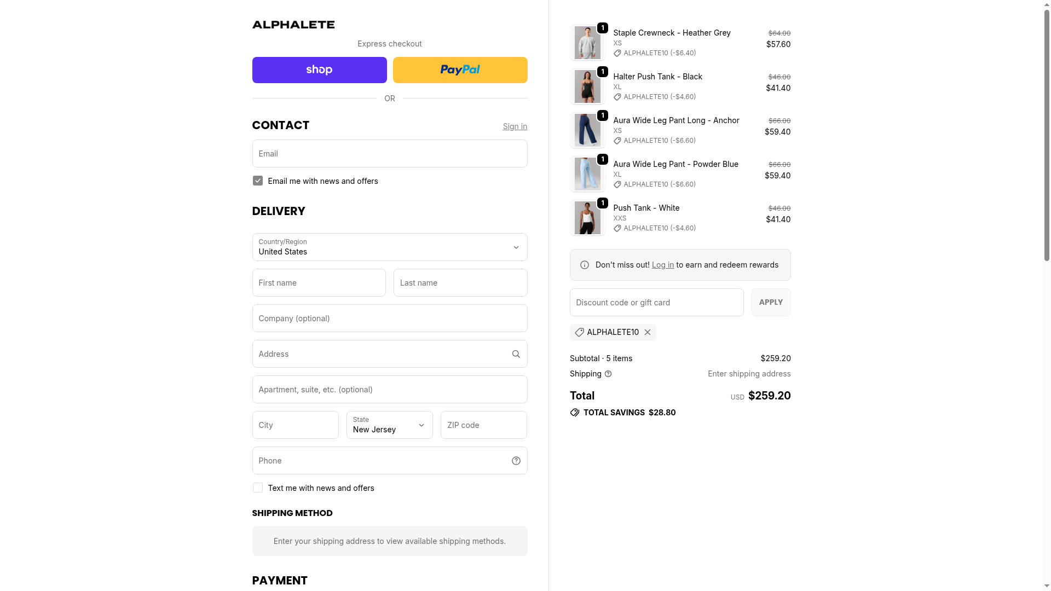Screen dimensions: 1051x591
Task: Click the phone field help icon
Action: [516, 461]
